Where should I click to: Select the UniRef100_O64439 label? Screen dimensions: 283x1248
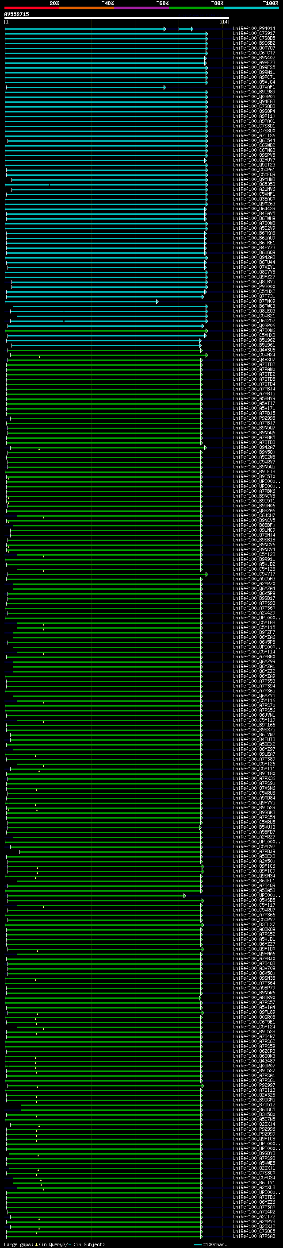[254, 209]
